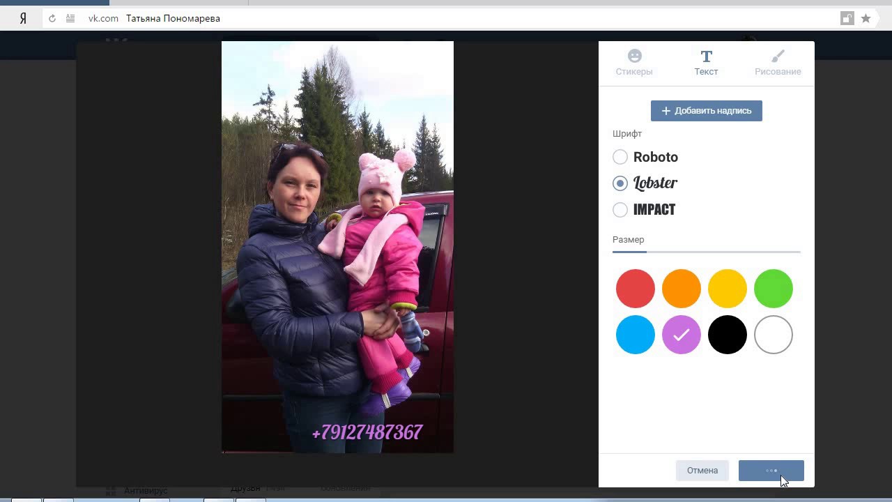Select the red color swatch

tap(636, 289)
